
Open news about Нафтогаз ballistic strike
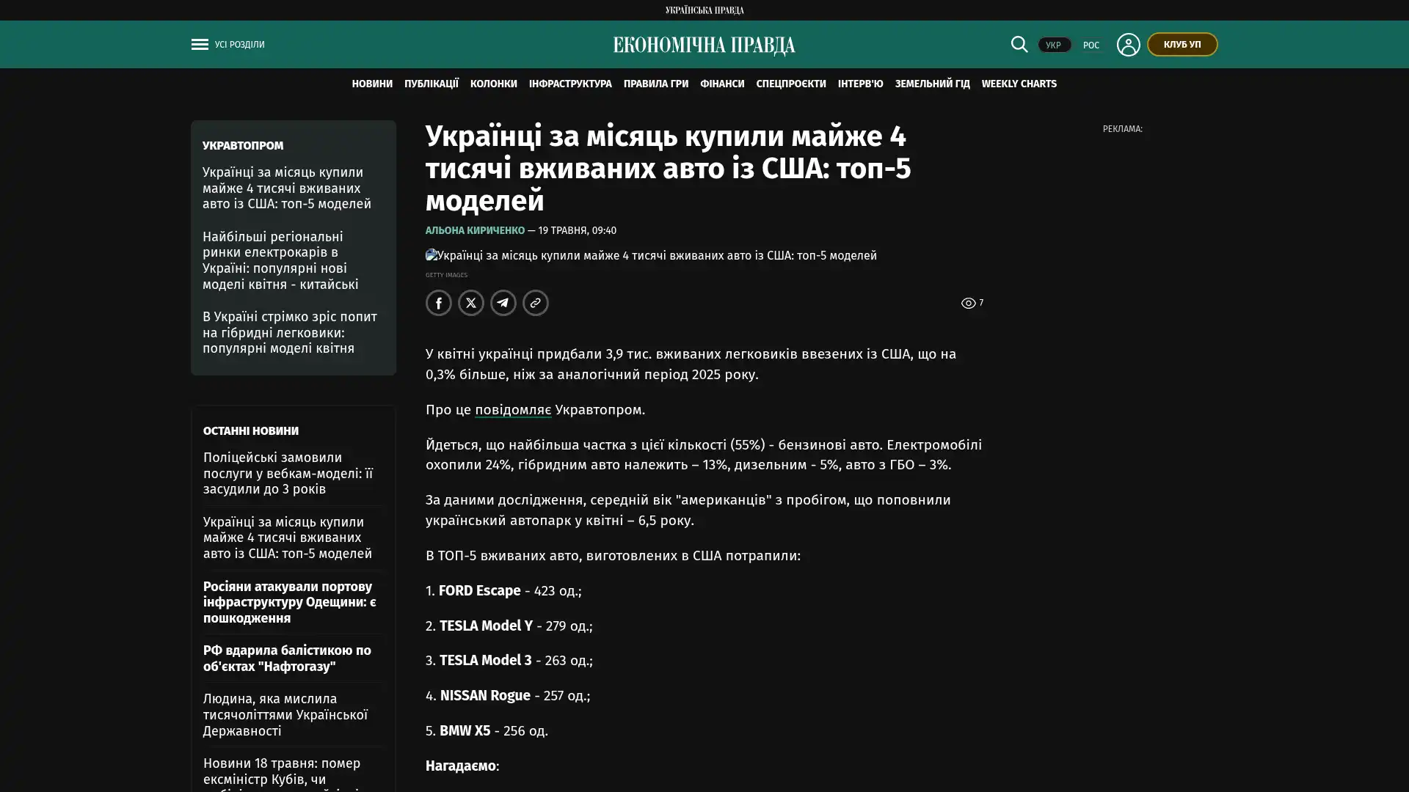(287, 659)
